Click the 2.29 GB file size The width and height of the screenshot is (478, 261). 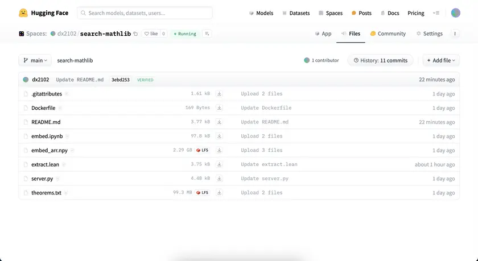coord(183,150)
